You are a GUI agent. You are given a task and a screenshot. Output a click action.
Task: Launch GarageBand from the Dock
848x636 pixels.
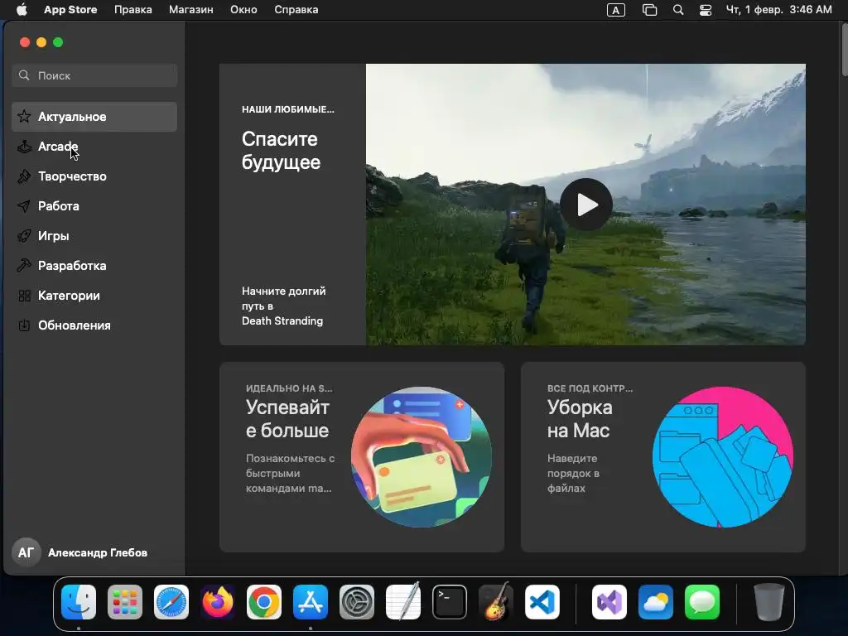click(496, 601)
